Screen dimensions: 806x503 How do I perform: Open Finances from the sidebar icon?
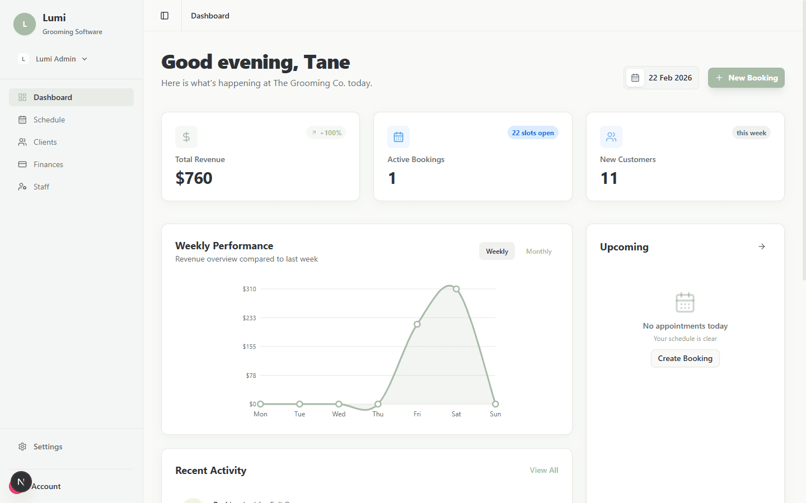coord(22,164)
